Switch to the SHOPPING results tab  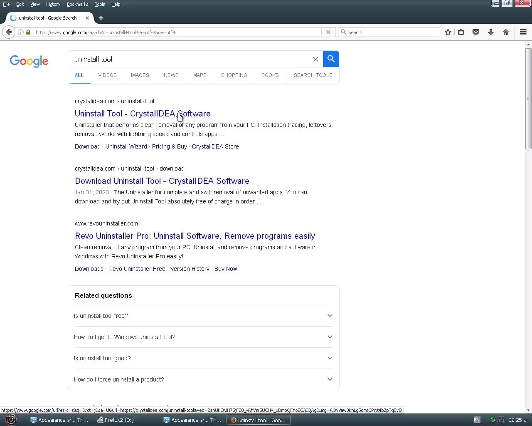coord(234,75)
